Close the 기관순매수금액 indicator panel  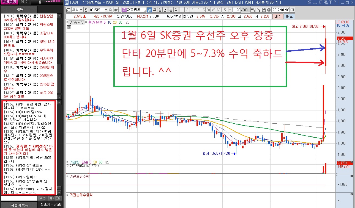point(351,195)
